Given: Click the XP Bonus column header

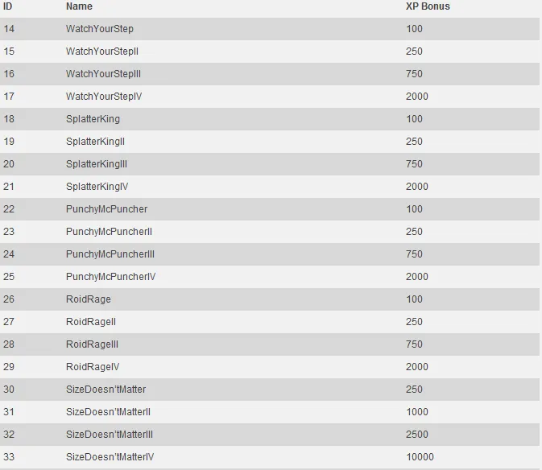Looking at the screenshot, I should pos(428,6).
